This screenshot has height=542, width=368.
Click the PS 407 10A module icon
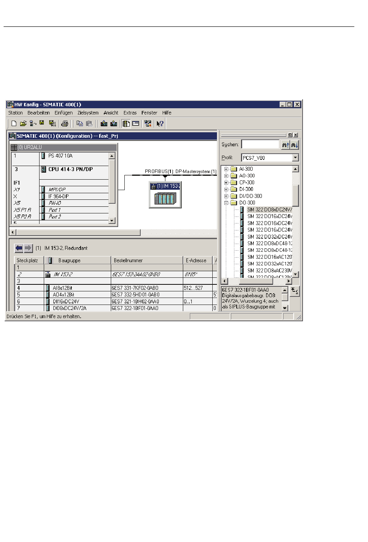(43, 156)
